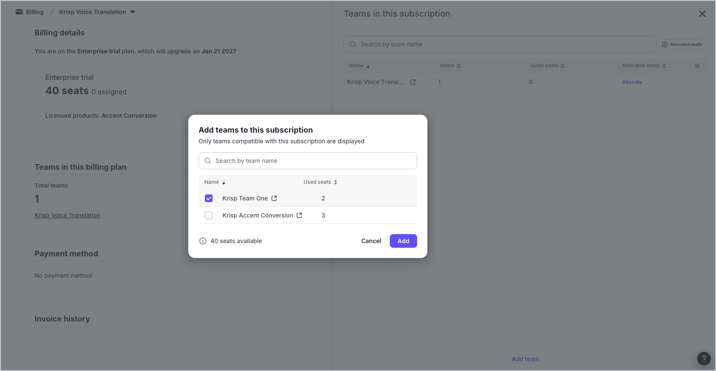Open Krisp Team One external link icon
Viewport: 716px width, 371px height.
[274, 198]
